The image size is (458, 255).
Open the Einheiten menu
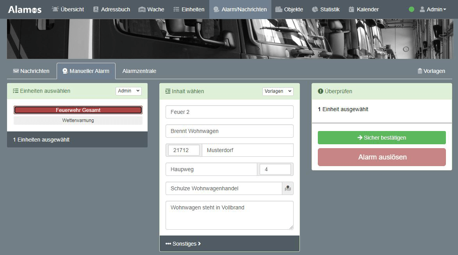189,9
